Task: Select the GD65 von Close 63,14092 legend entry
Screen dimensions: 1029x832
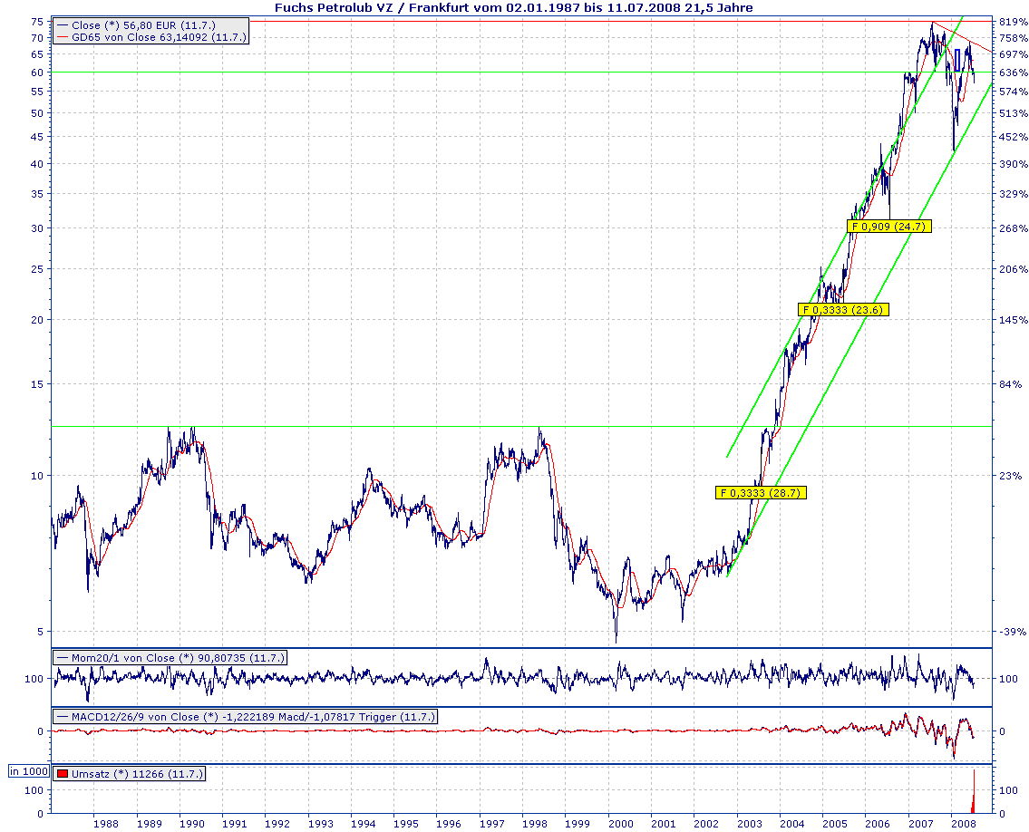Action: [152, 37]
